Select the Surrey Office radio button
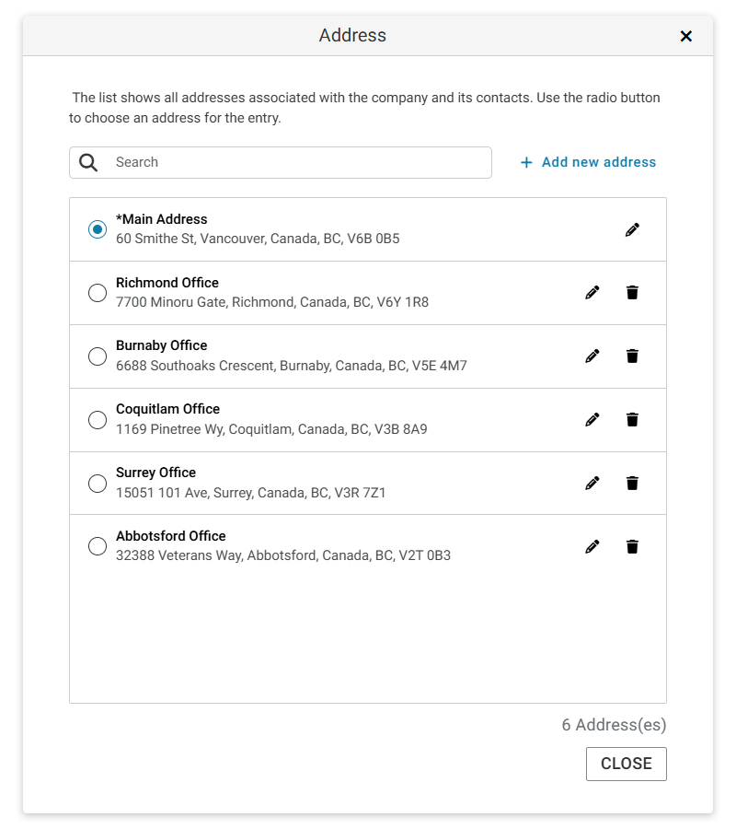The image size is (736, 829). coord(98,483)
